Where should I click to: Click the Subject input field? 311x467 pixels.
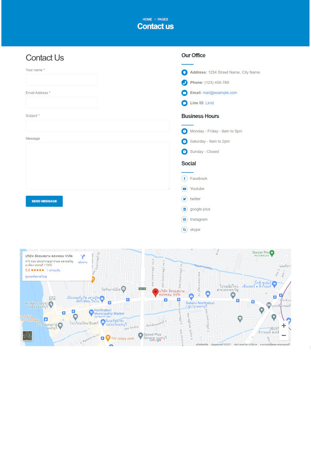98,126
